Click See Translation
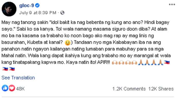This screenshot has width=178, height=98. 18,78
